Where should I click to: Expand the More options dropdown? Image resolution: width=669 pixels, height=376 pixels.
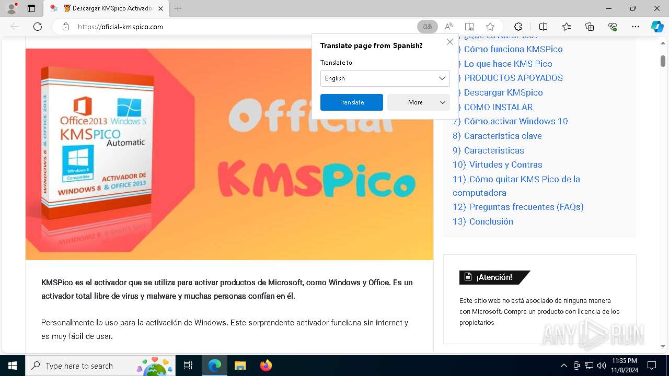[419, 102]
